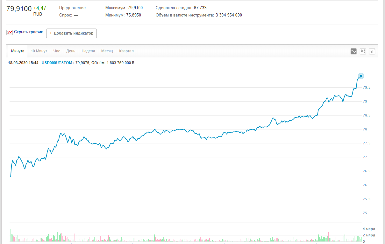385x244 pixels.
Task: Open the Квартал timeframe tab
Action: [126, 51]
